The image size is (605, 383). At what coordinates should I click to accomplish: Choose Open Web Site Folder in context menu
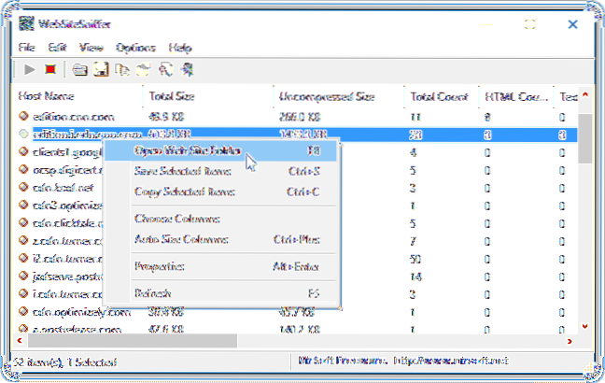coord(188,150)
